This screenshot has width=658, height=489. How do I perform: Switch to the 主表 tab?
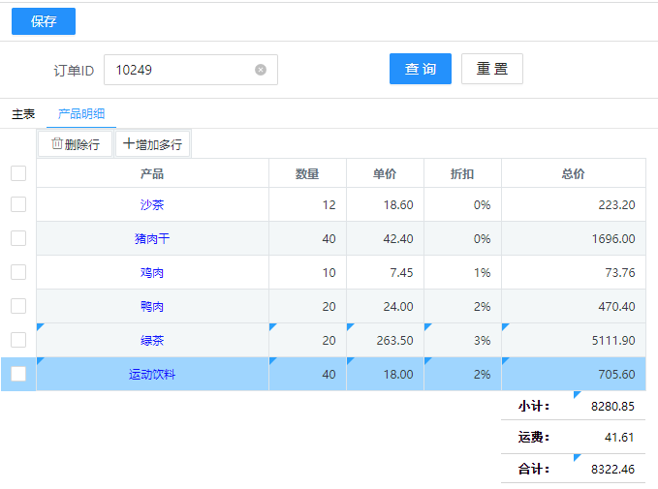(23, 114)
